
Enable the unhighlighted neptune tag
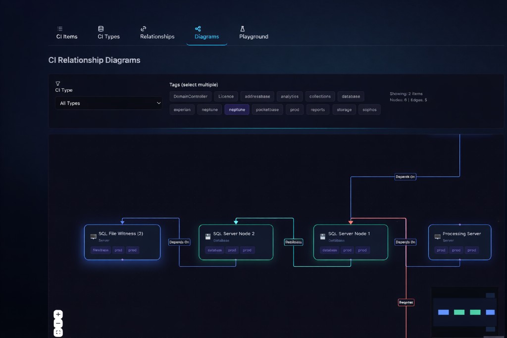pyautogui.click(x=210, y=110)
